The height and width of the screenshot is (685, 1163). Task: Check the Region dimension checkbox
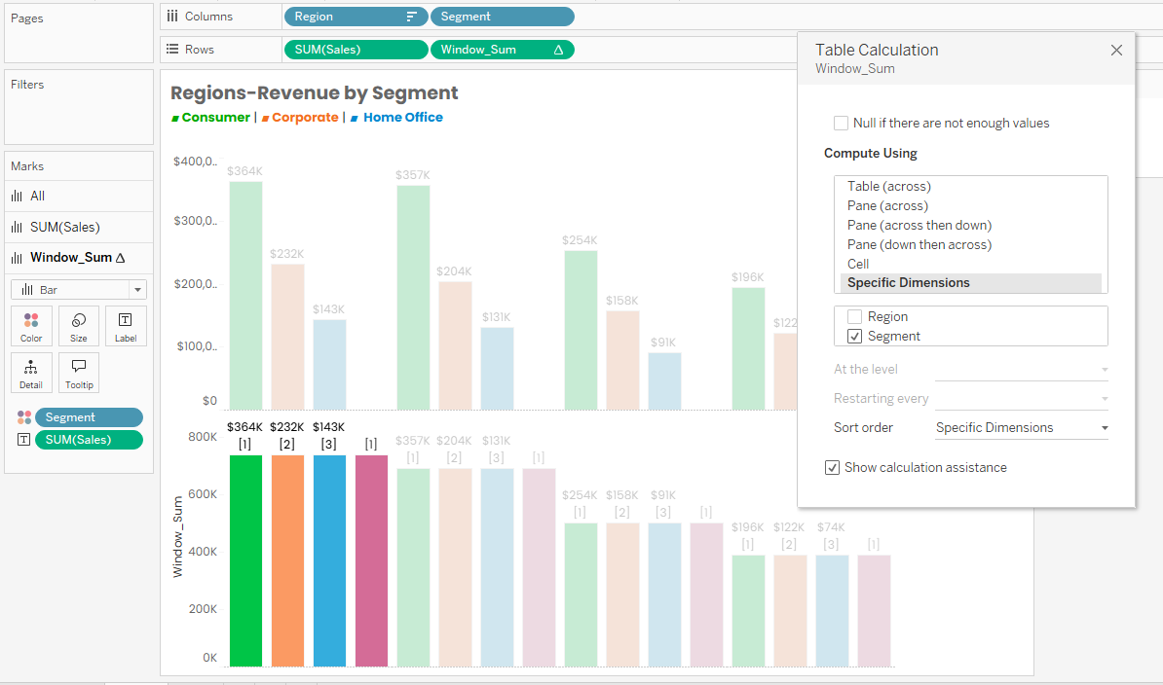point(854,317)
